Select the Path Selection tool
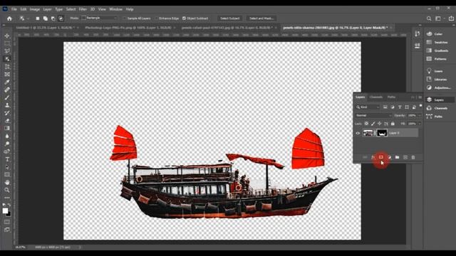 click(7, 167)
